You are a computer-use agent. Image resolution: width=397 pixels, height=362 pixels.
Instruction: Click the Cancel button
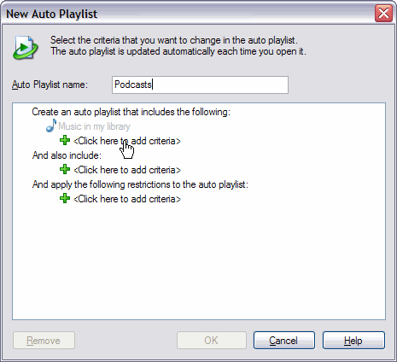coord(284,341)
